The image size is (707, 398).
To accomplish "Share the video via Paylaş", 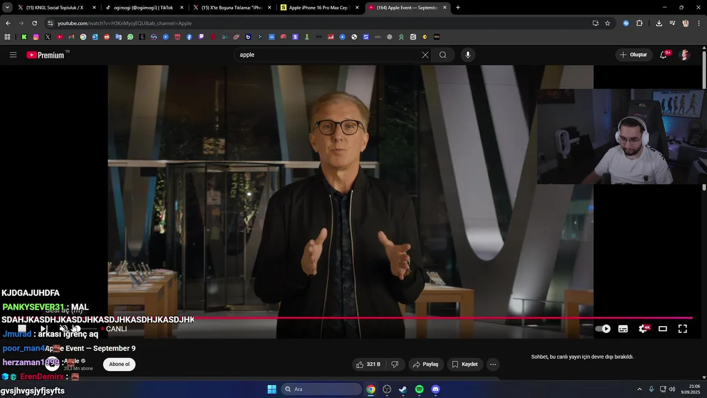I will click(x=425, y=364).
